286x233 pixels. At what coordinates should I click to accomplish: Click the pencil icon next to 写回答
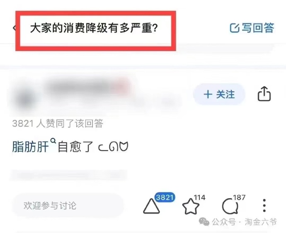pos(234,28)
